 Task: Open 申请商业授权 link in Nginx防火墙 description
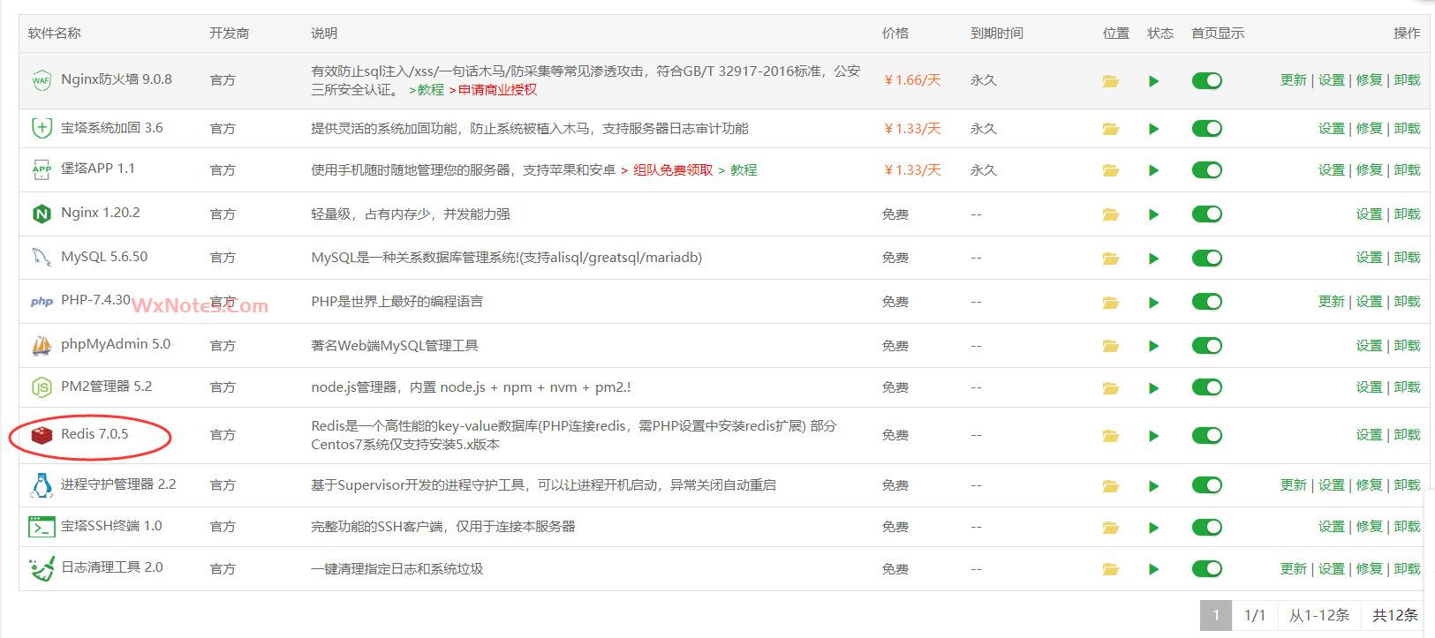tap(497, 90)
